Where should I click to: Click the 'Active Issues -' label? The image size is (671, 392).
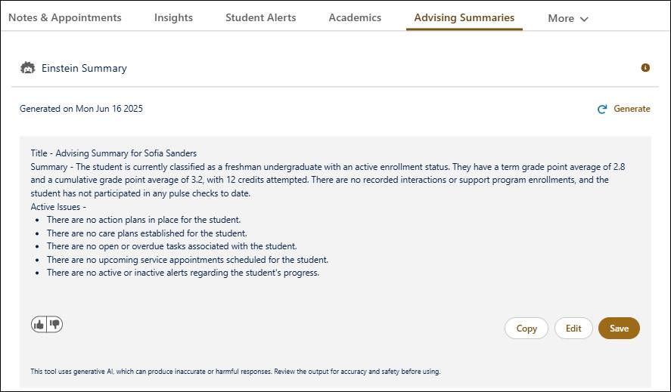click(58, 207)
